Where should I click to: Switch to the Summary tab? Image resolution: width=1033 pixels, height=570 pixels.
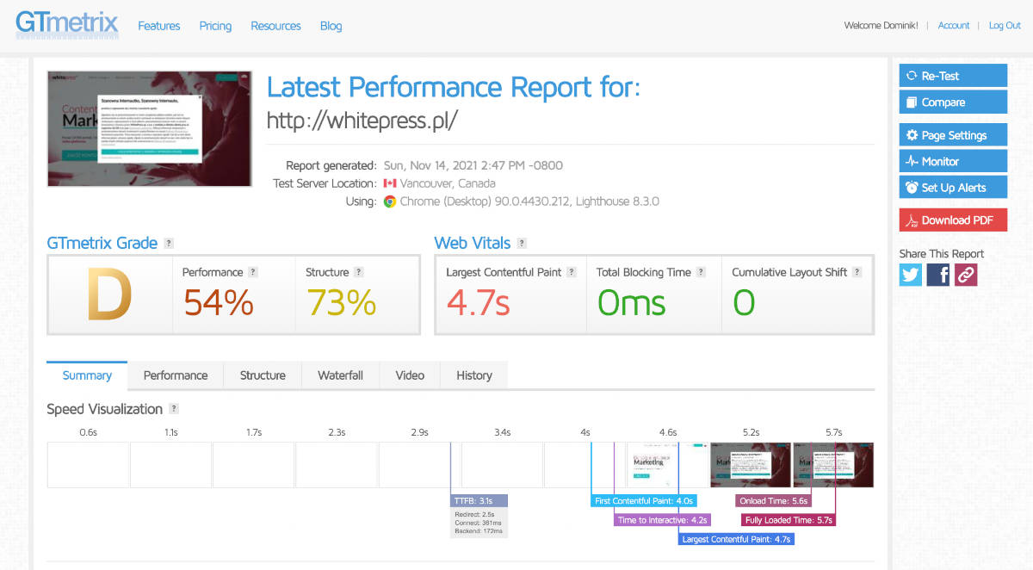[87, 375]
